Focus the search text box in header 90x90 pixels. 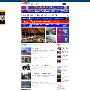(54, 4)
